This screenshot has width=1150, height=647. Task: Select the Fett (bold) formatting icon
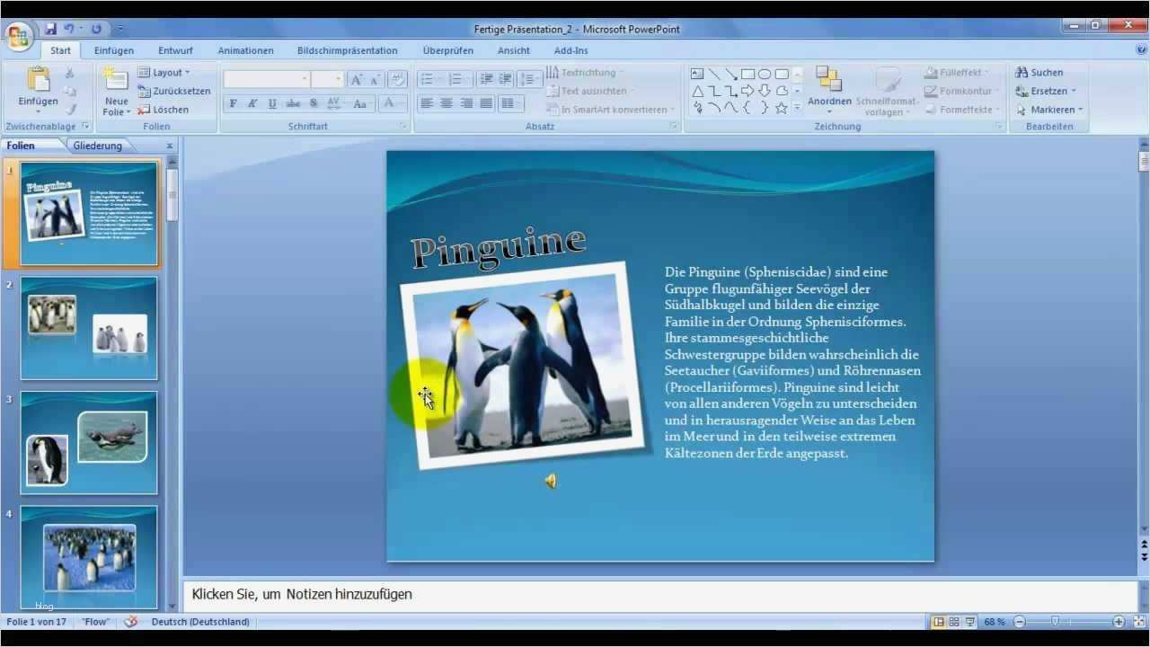pos(232,104)
